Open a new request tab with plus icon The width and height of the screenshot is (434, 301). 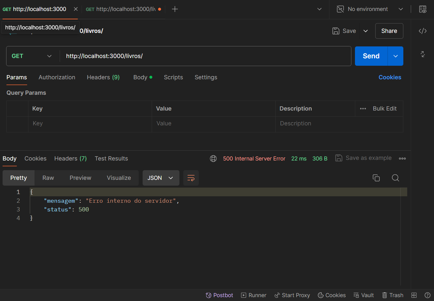(x=175, y=9)
